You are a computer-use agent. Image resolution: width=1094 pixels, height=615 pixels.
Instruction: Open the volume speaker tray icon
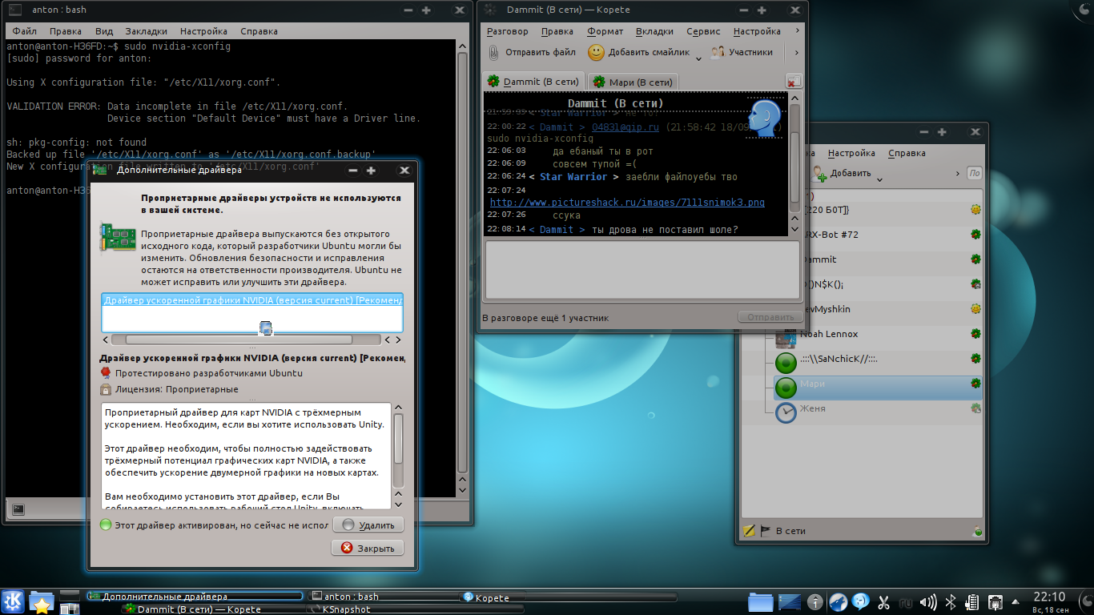[928, 602]
